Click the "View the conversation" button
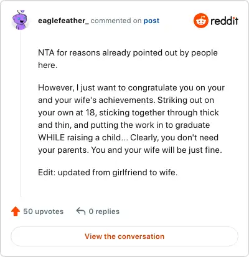This screenshot has width=249, height=257. [x=125, y=236]
